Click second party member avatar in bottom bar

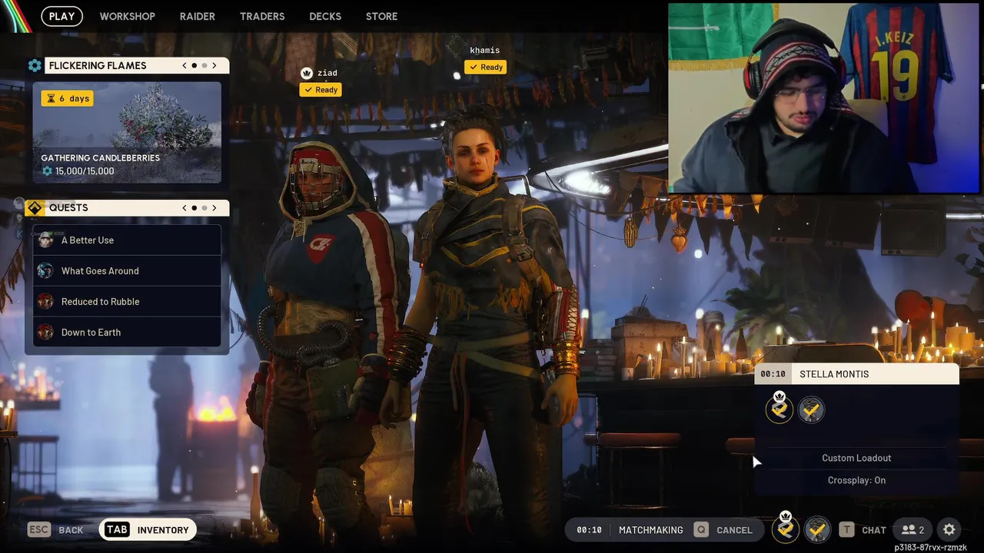click(817, 529)
